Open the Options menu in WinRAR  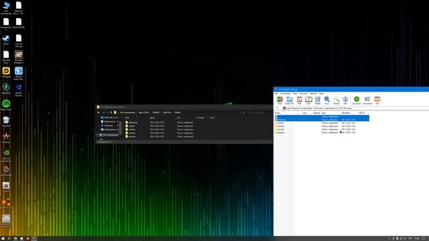[x=313, y=94]
